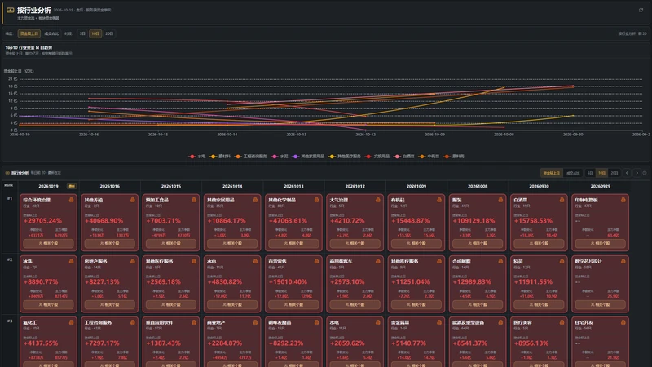
Task: Click the bag icon on the +5140.77% card
Action: (x=439, y=322)
